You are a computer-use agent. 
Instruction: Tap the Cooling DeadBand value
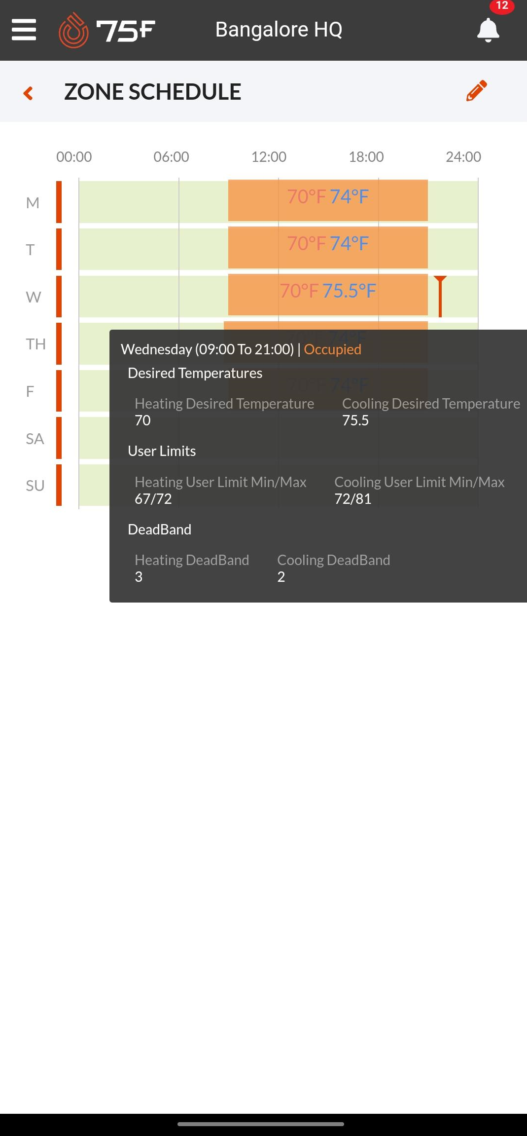click(281, 577)
